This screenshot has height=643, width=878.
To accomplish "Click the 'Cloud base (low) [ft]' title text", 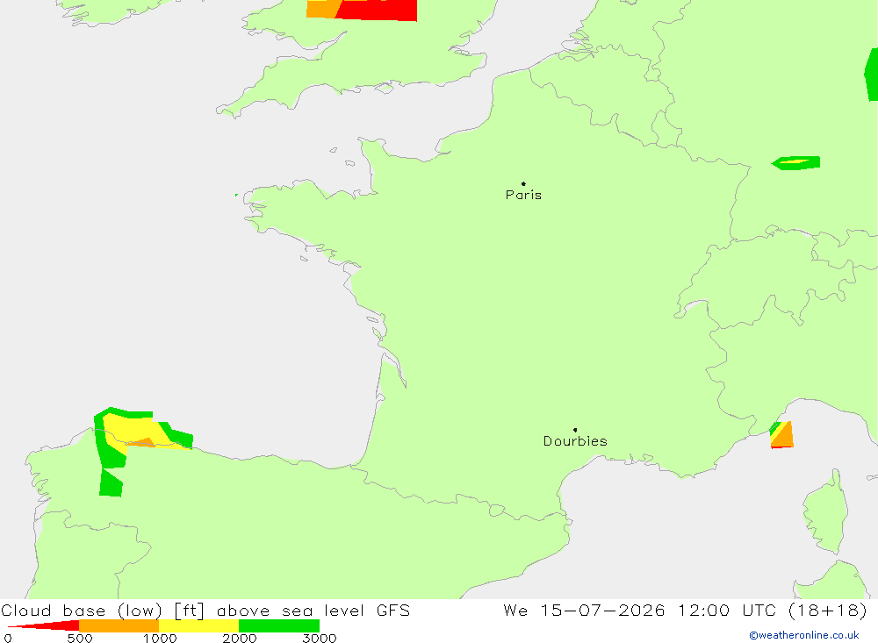I will [103, 610].
